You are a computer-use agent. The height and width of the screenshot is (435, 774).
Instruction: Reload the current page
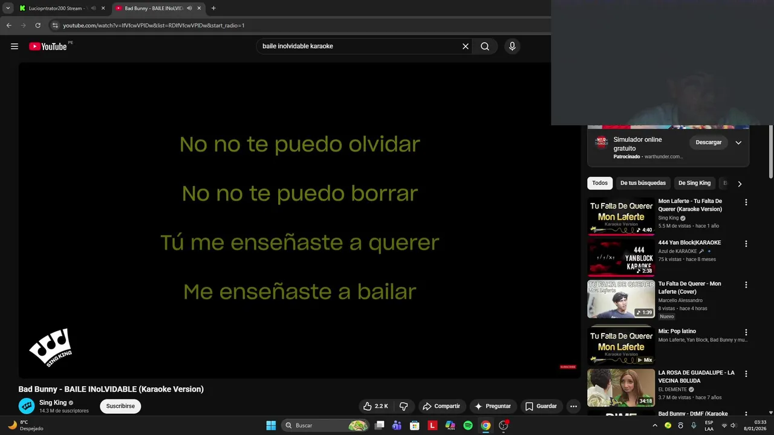pyautogui.click(x=37, y=25)
